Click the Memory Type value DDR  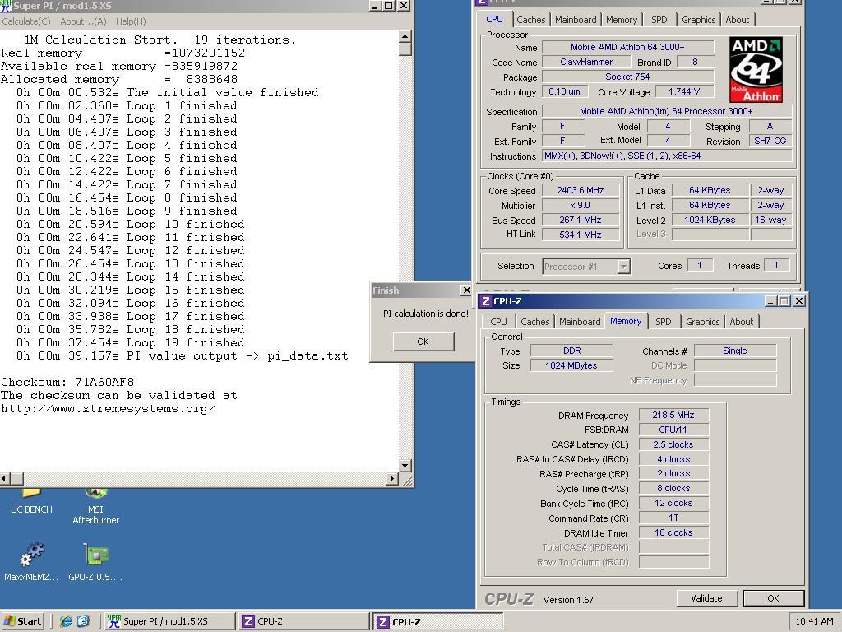click(571, 351)
